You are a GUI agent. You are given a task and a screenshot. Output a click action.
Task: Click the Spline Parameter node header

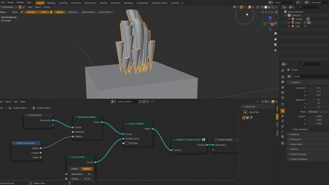(x=26, y=143)
